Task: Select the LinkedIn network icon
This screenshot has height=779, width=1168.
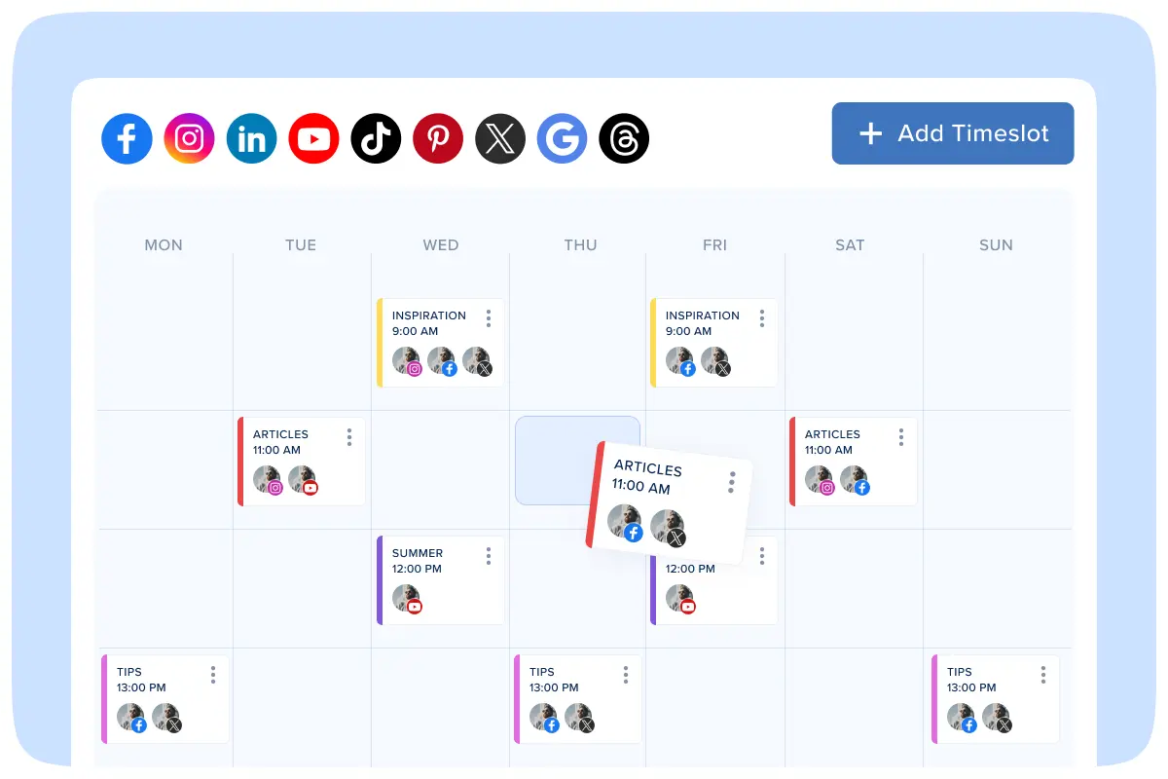Action: pyautogui.click(x=251, y=138)
